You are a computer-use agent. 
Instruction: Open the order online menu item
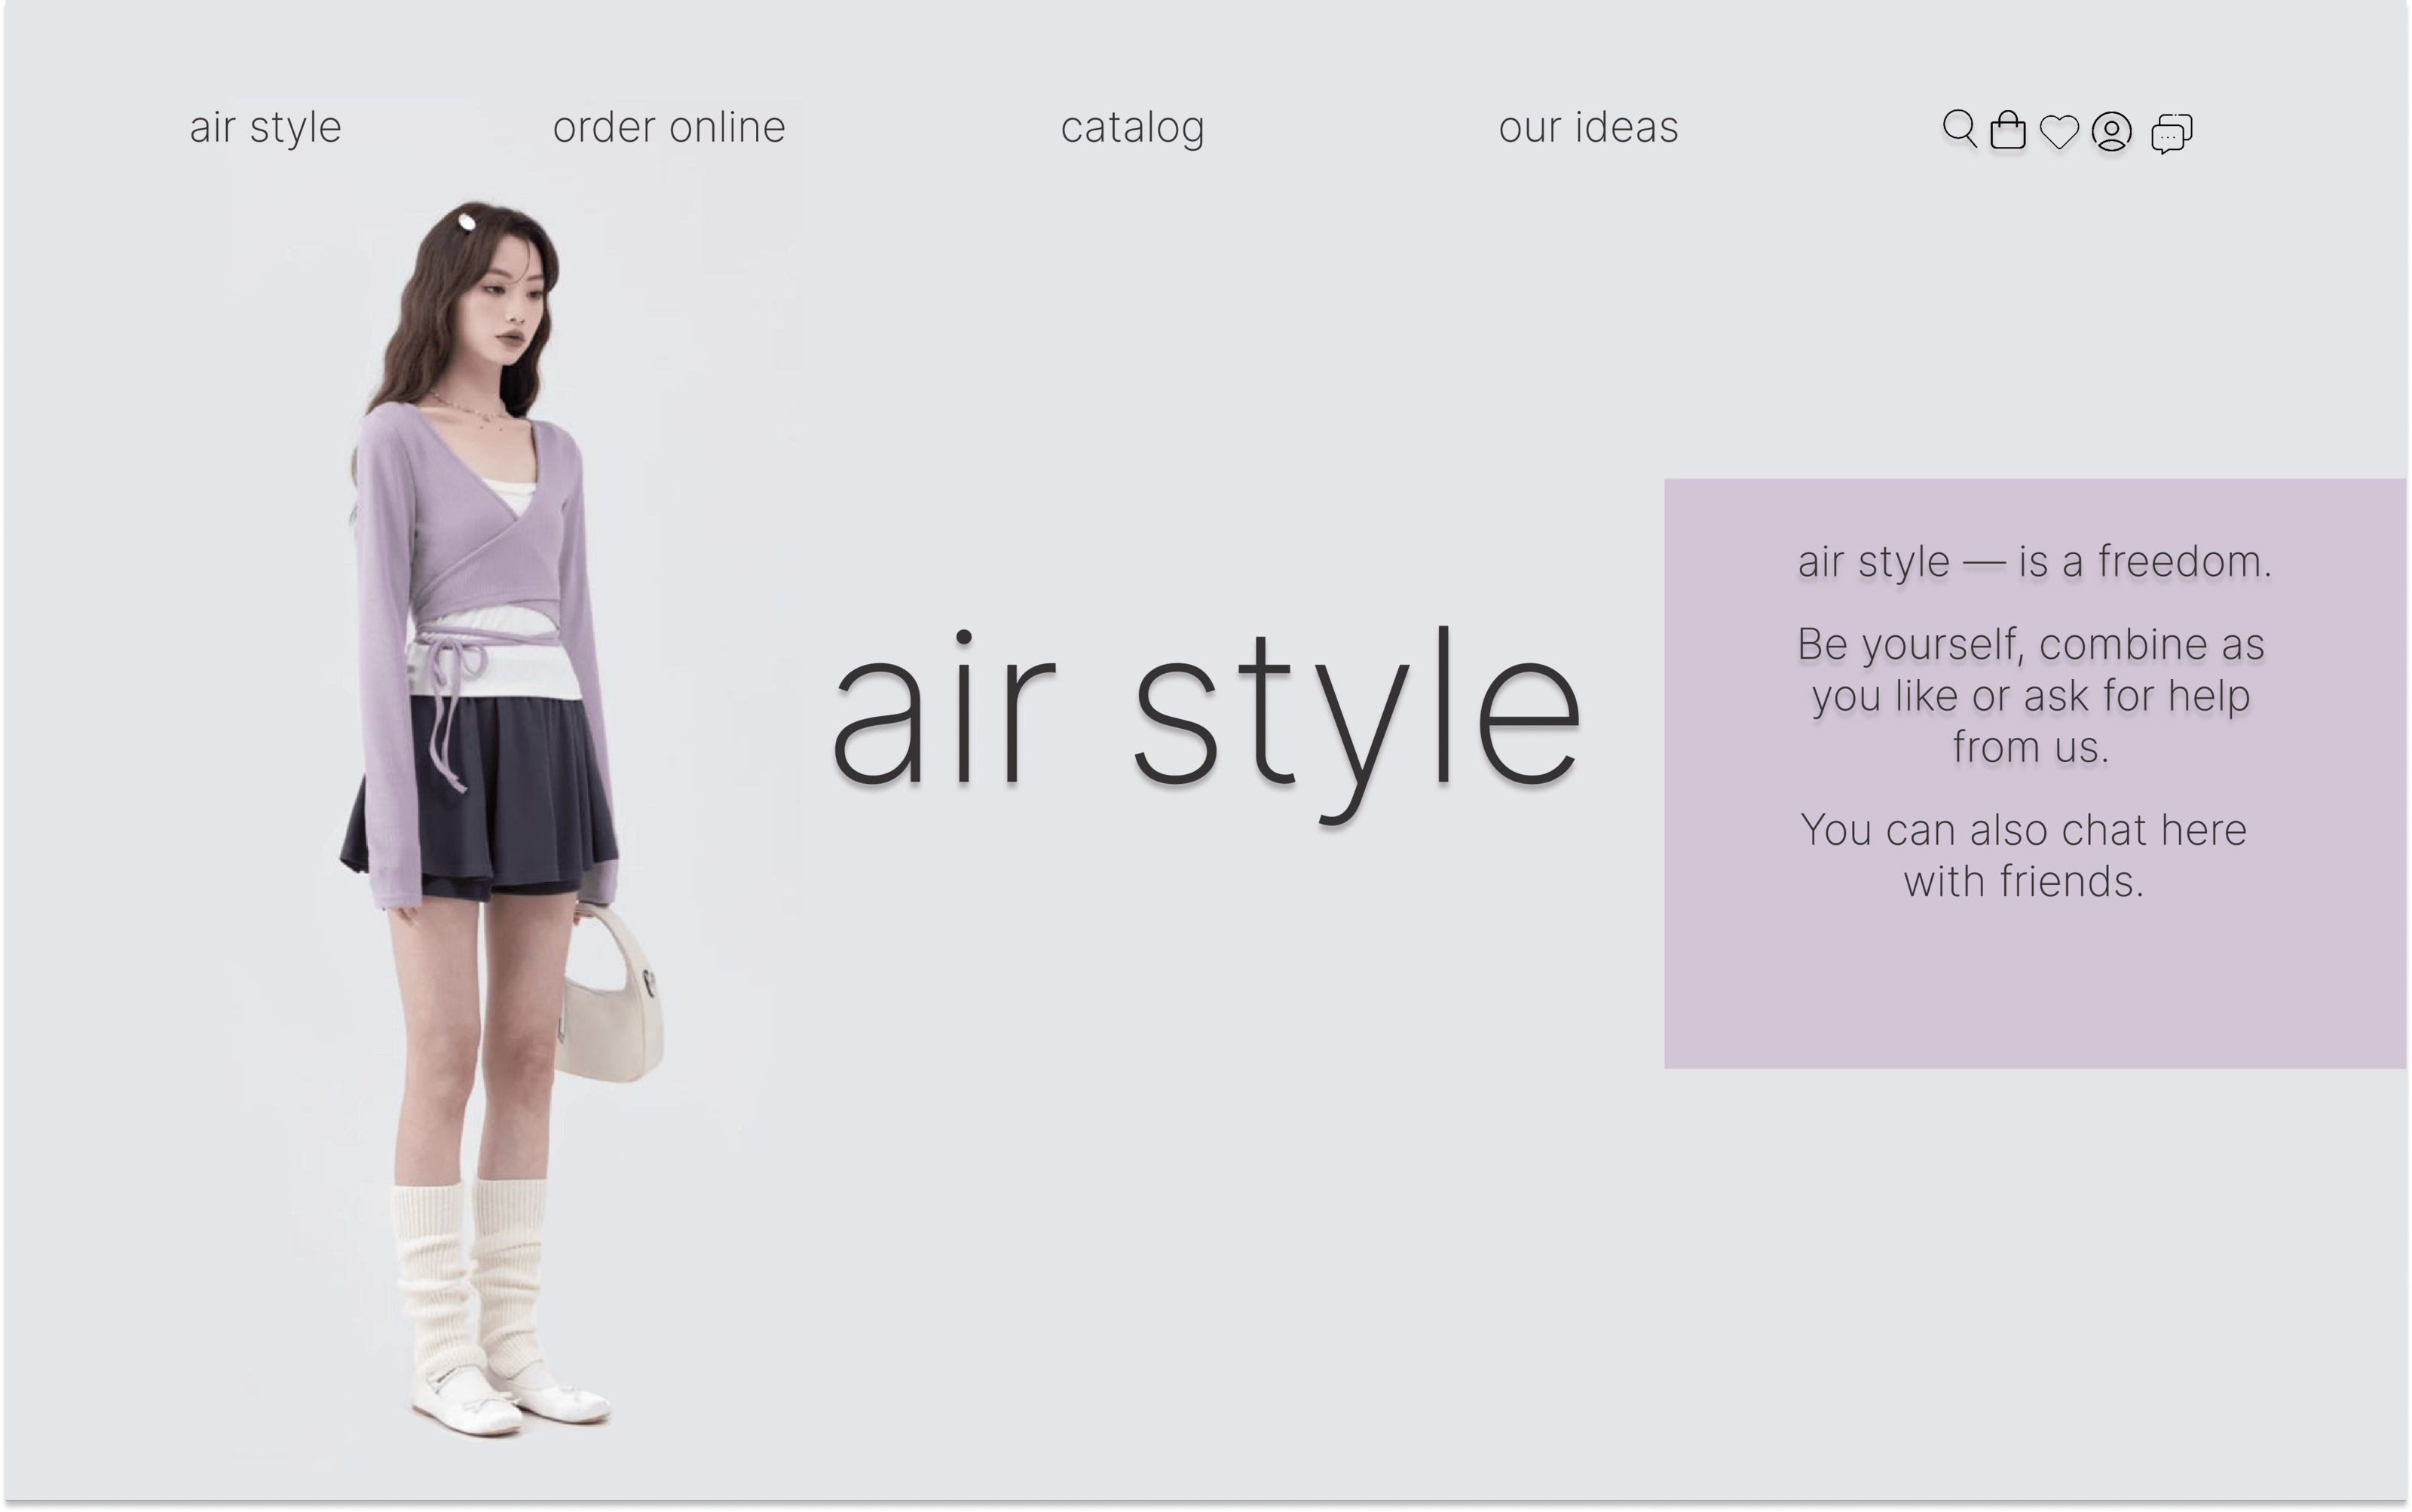pos(668,128)
